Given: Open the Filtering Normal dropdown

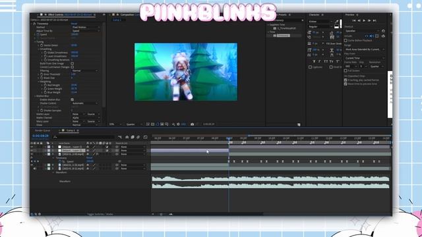Looking at the screenshot, I should [85, 70].
